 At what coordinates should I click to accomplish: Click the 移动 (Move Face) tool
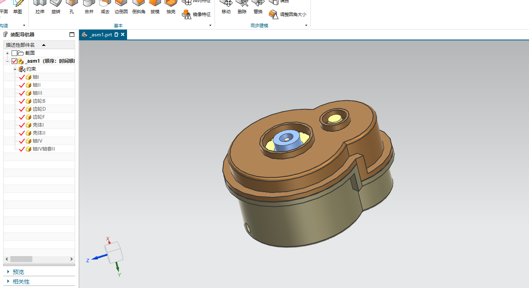(x=226, y=7)
